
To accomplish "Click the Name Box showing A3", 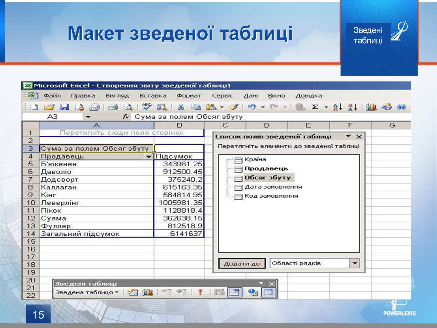I will pos(52,117).
